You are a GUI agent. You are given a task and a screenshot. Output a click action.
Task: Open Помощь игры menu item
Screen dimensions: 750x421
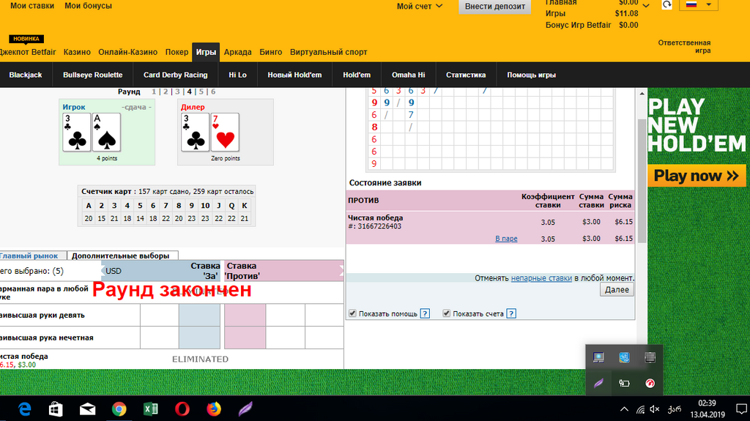(532, 75)
